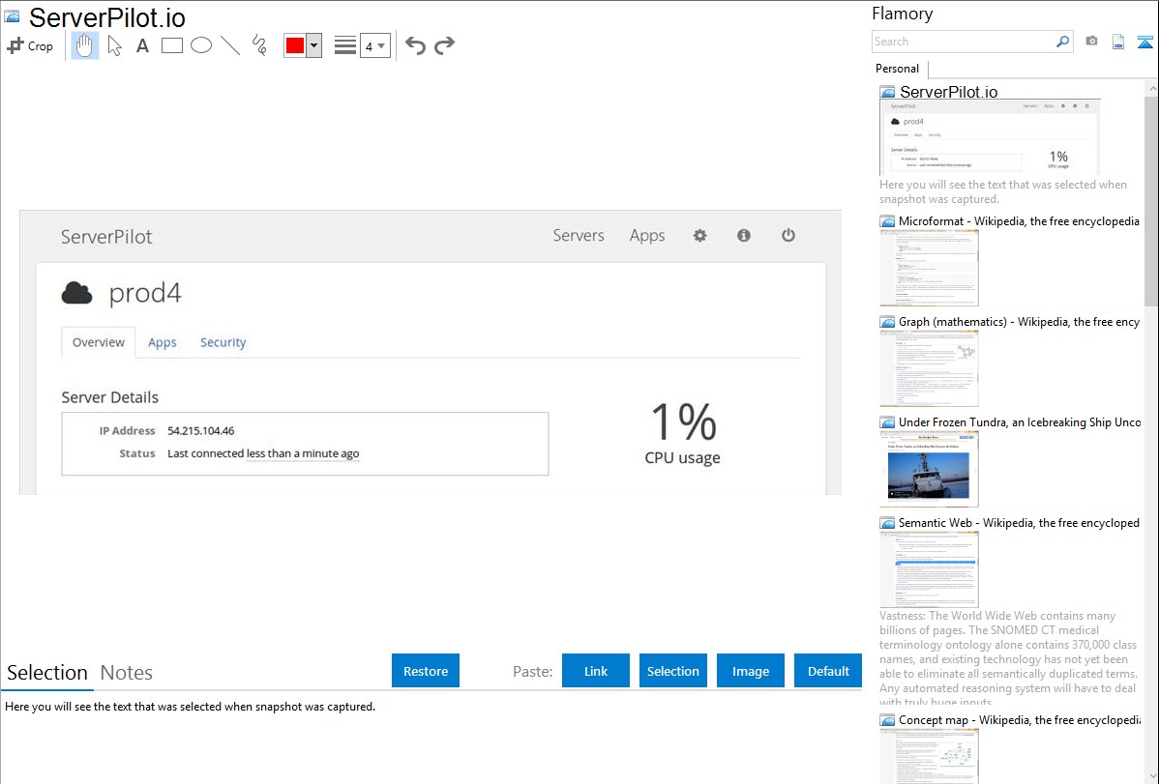The height and width of the screenshot is (784, 1159).
Task: Open the Under Frozen Tundra ship thumbnail
Action: pyautogui.click(x=929, y=469)
